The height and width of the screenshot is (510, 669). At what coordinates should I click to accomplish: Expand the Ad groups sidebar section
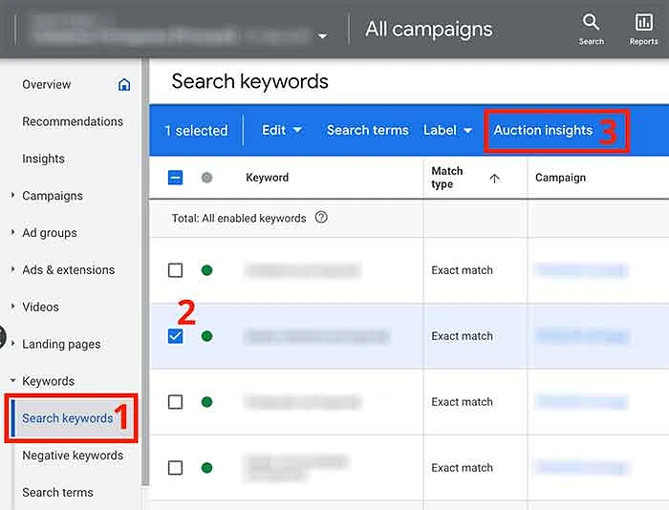(x=12, y=232)
